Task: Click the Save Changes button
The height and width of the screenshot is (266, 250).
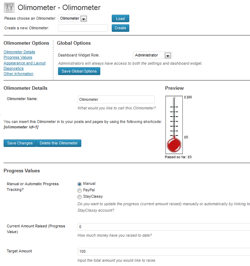Action: (20, 143)
